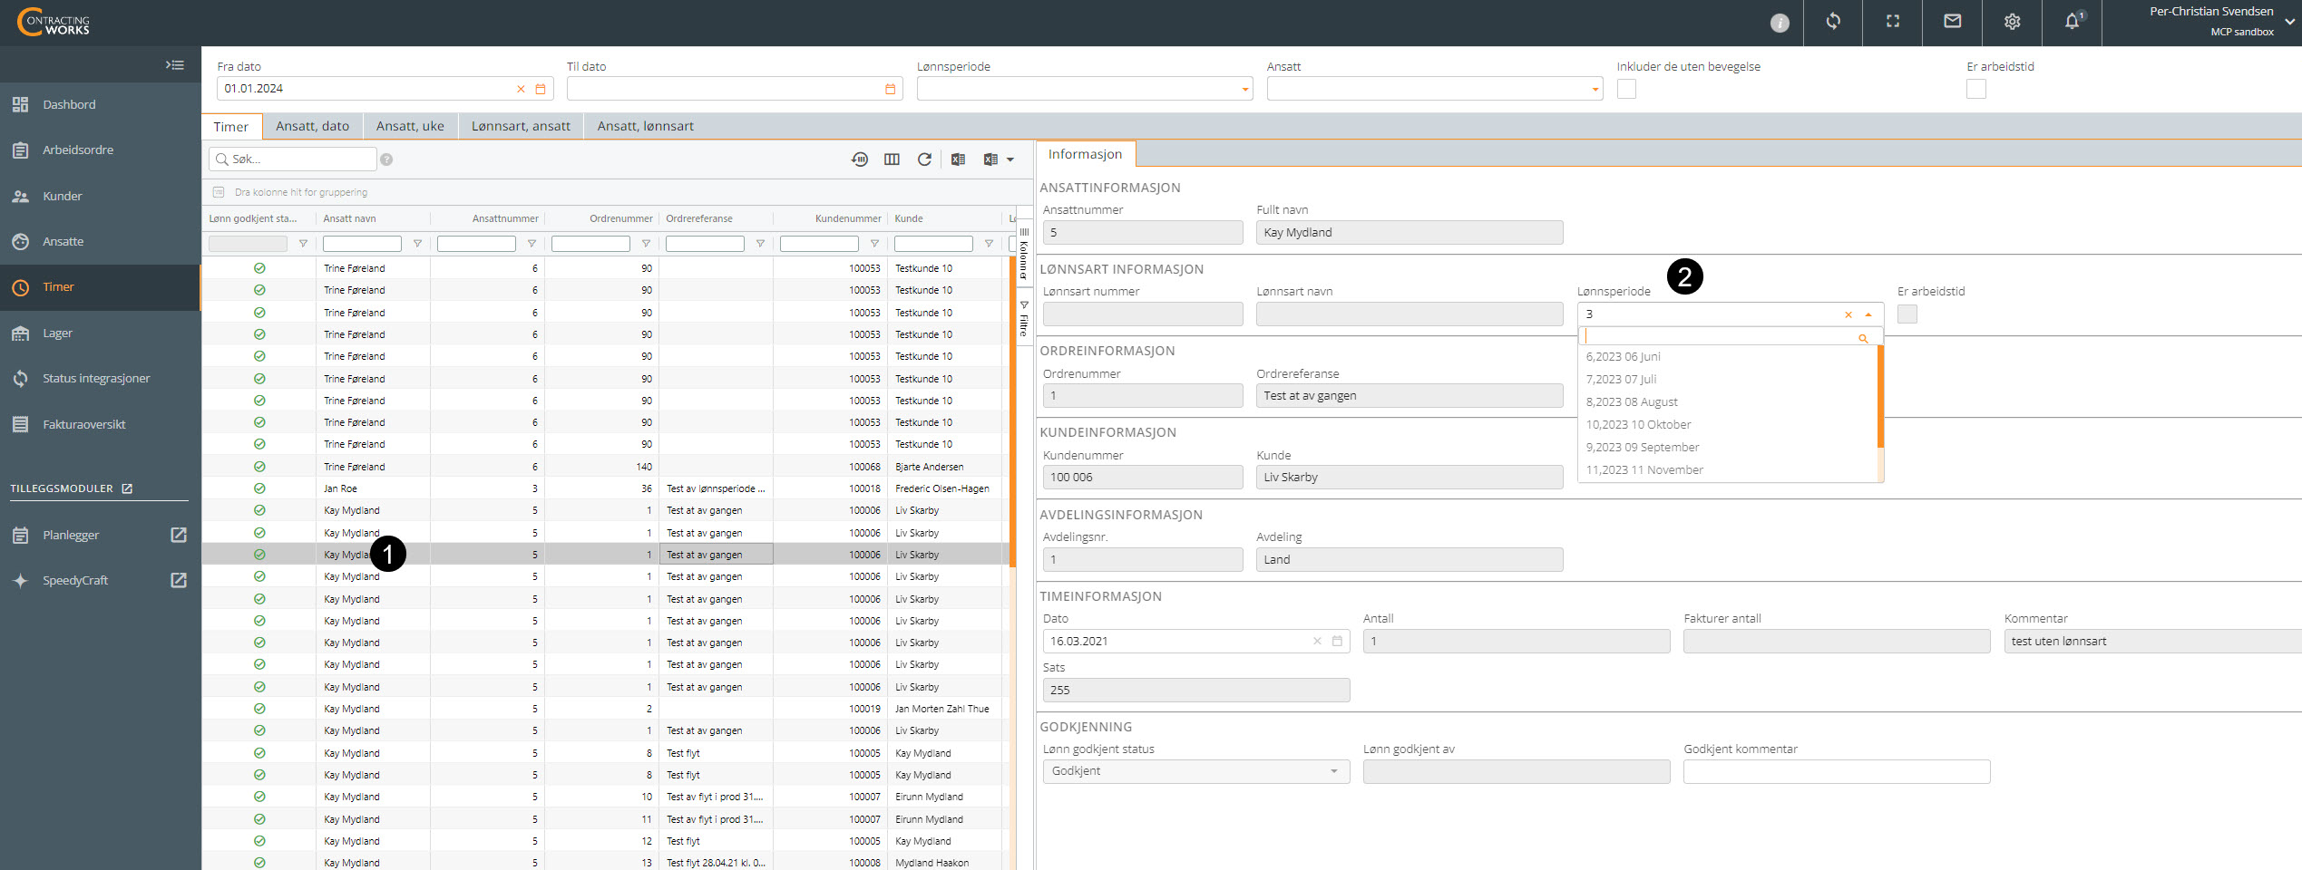Expand the Lønnsperiode filter dropdown
The image size is (2302, 870).
(x=1244, y=89)
